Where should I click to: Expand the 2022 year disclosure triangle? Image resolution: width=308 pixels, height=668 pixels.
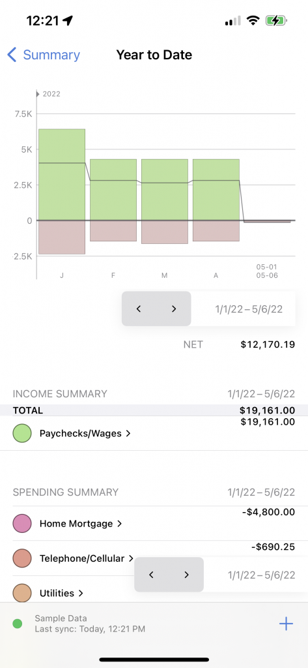click(x=38, y=94)
